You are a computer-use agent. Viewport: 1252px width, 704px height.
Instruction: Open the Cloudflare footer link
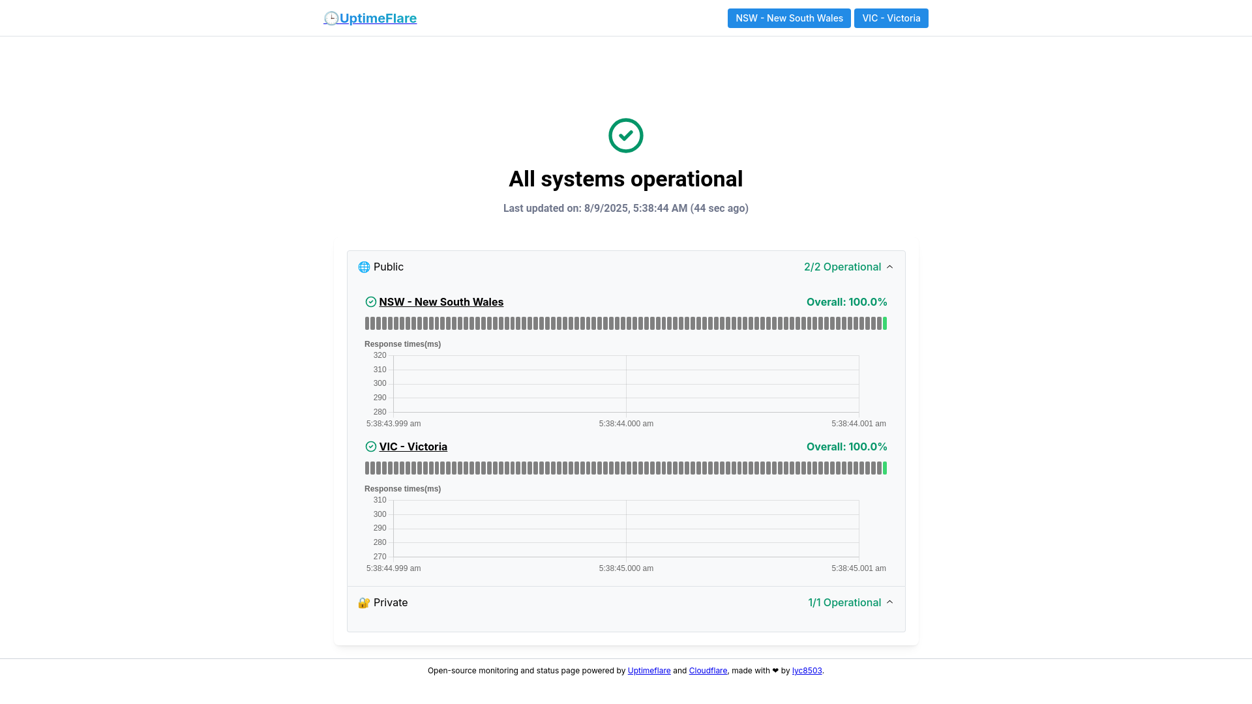[708, 671]
